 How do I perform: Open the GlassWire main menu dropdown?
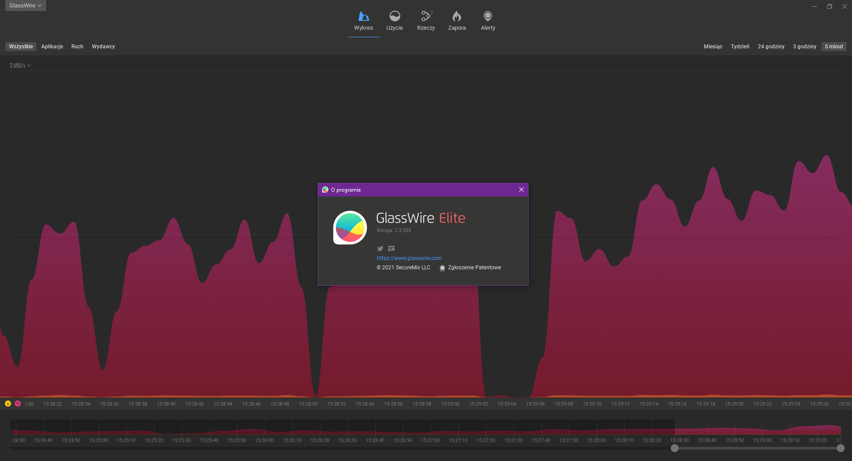tap(25, 6)
